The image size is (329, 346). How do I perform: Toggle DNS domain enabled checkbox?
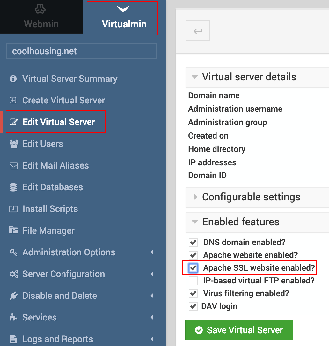click(193, 242)
